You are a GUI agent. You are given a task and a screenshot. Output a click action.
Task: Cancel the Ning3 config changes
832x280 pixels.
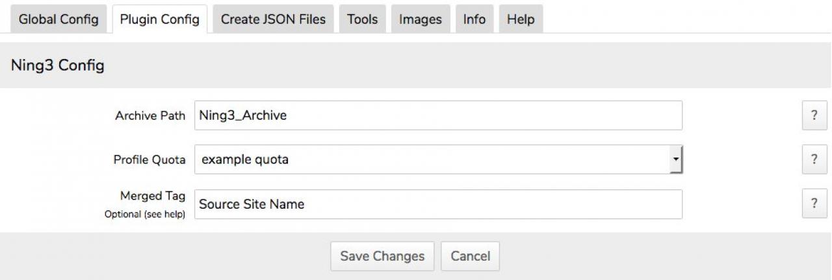[x=470, y=256]
